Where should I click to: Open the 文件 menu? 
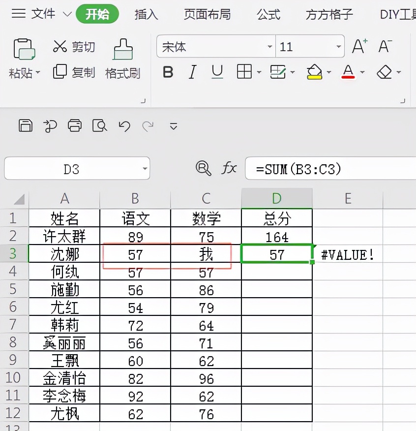(43, 14)
